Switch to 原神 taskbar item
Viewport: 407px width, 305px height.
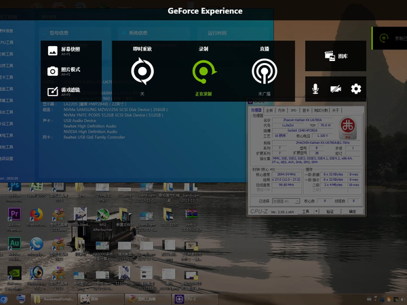click(100, 299)
